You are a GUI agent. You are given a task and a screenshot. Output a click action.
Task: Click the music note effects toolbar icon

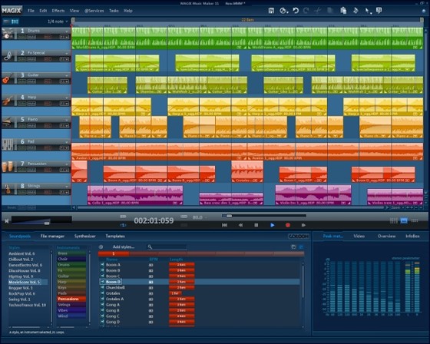[356, 11]
